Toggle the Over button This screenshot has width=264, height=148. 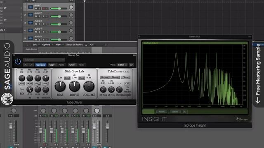82,78
